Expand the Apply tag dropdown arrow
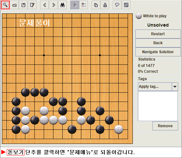182x158 pixels. pos(175,87)
